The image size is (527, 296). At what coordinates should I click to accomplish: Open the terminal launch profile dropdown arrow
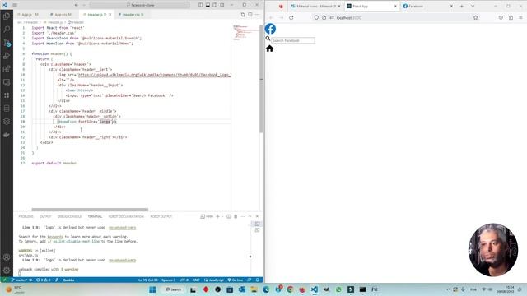(222, 216)
